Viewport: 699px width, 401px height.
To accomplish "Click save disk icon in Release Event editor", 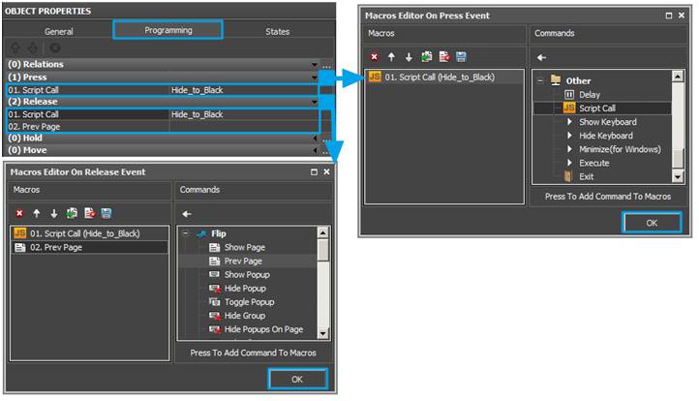I will coord(106,213).
